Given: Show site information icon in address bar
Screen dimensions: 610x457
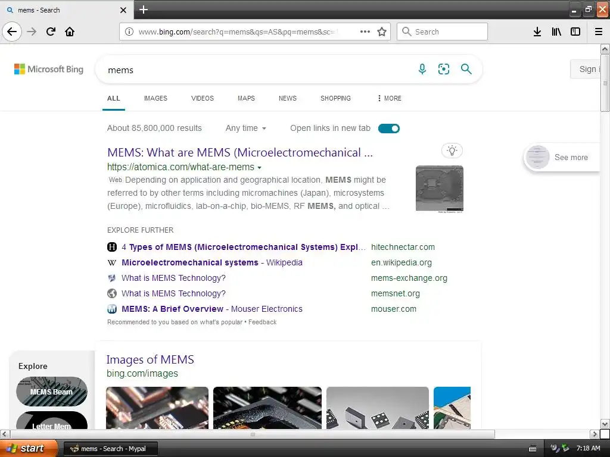Looking at the screenshot, I should click(129, 32).
